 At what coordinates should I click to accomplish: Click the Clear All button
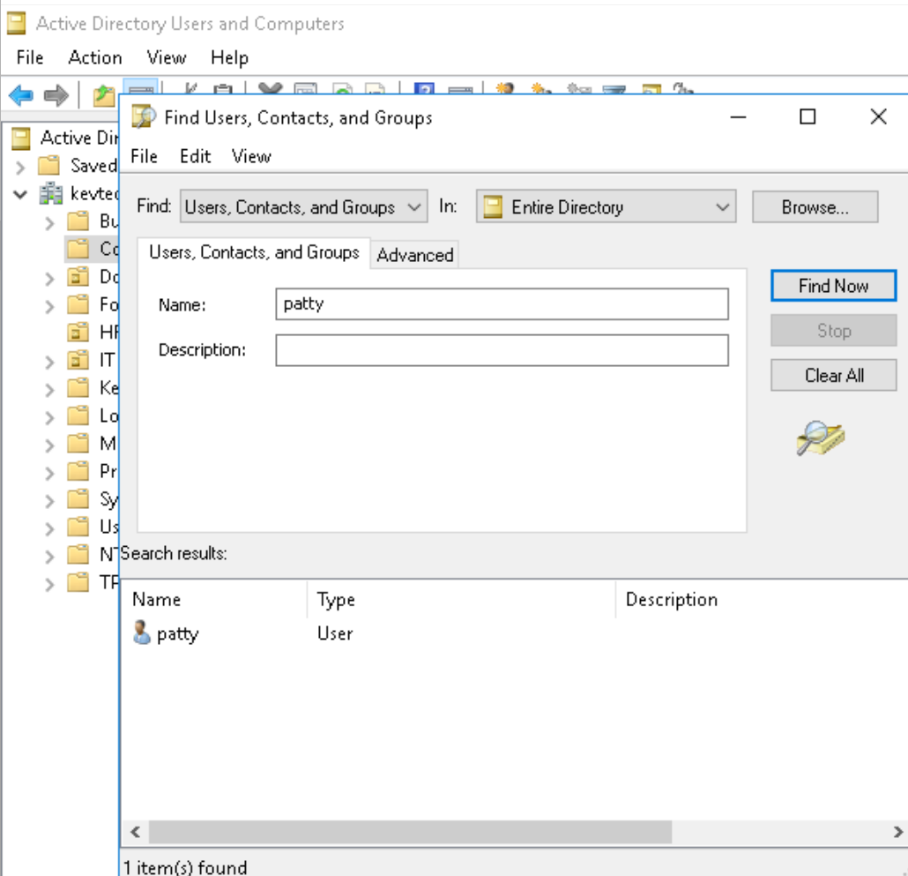(x=833, y=376)
